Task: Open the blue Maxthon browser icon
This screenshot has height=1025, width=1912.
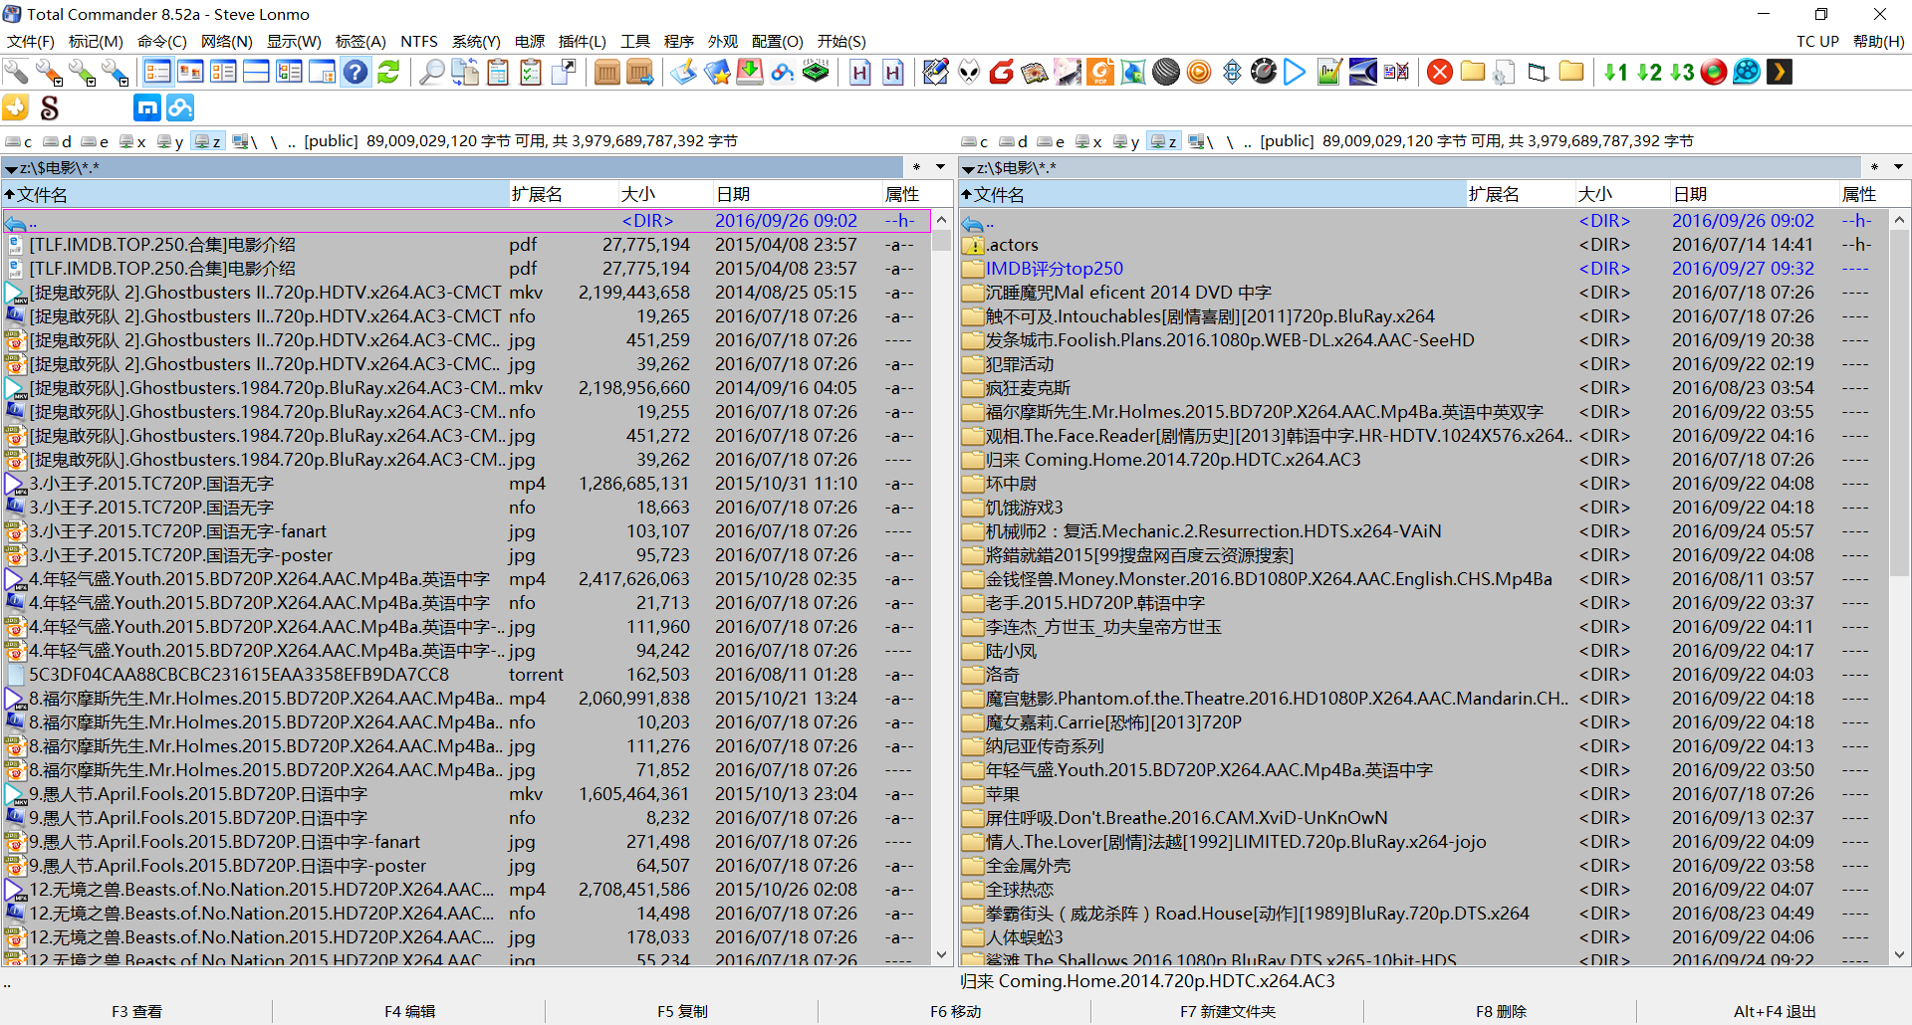Action: [147, 107]
